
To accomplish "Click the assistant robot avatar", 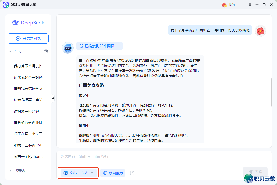I will point(68,48).
